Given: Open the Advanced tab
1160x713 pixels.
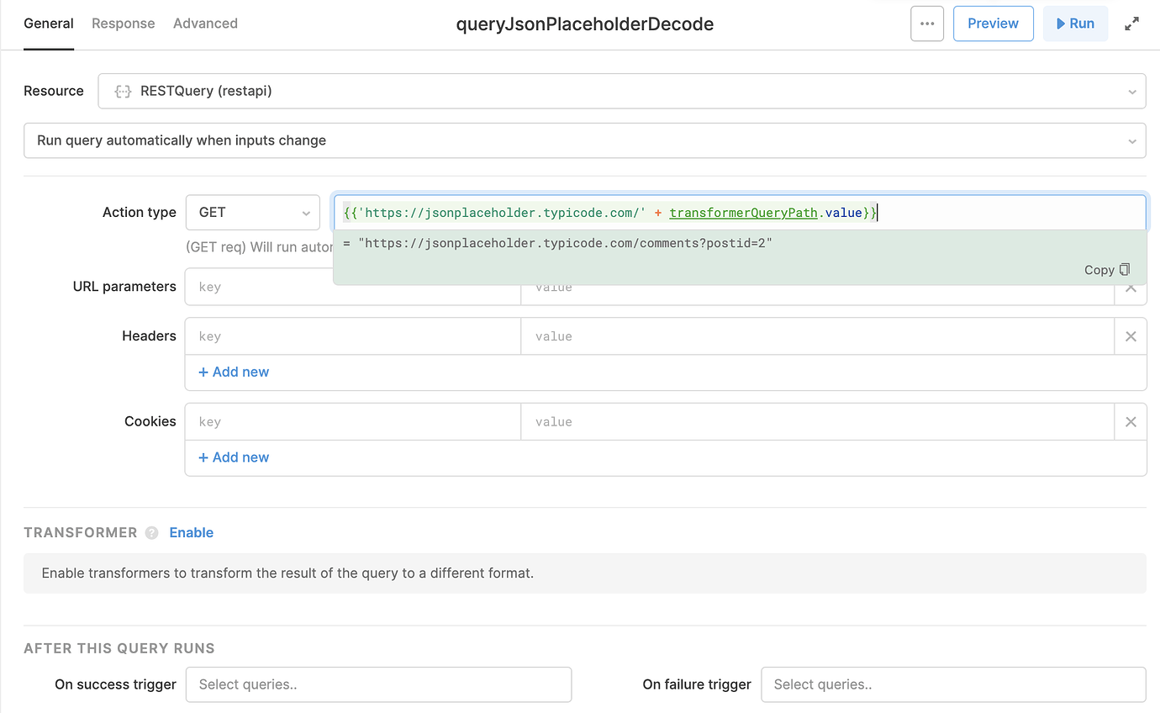Looking at the screenshot, I should tap(205, 24).
